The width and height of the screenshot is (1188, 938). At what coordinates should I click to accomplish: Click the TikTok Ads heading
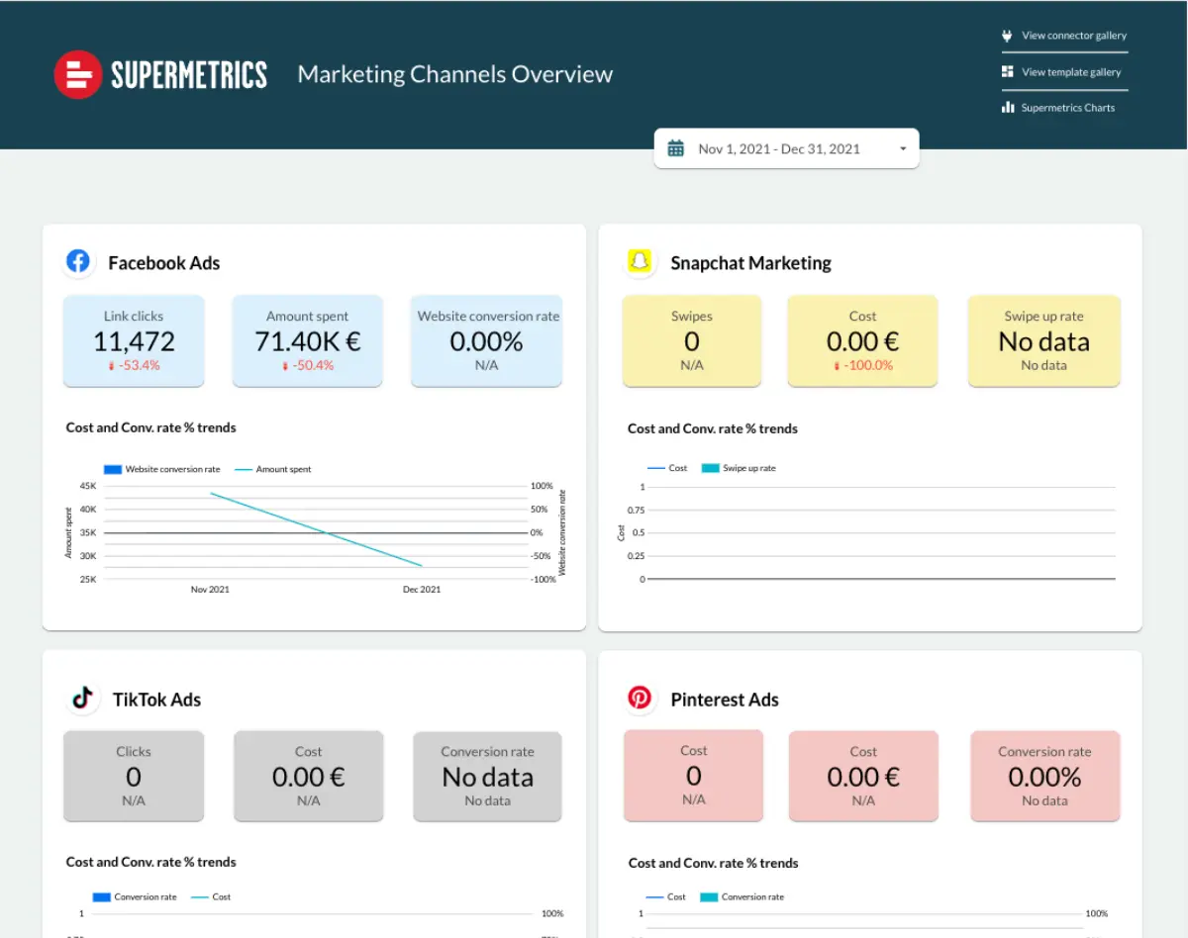(156, 700)
